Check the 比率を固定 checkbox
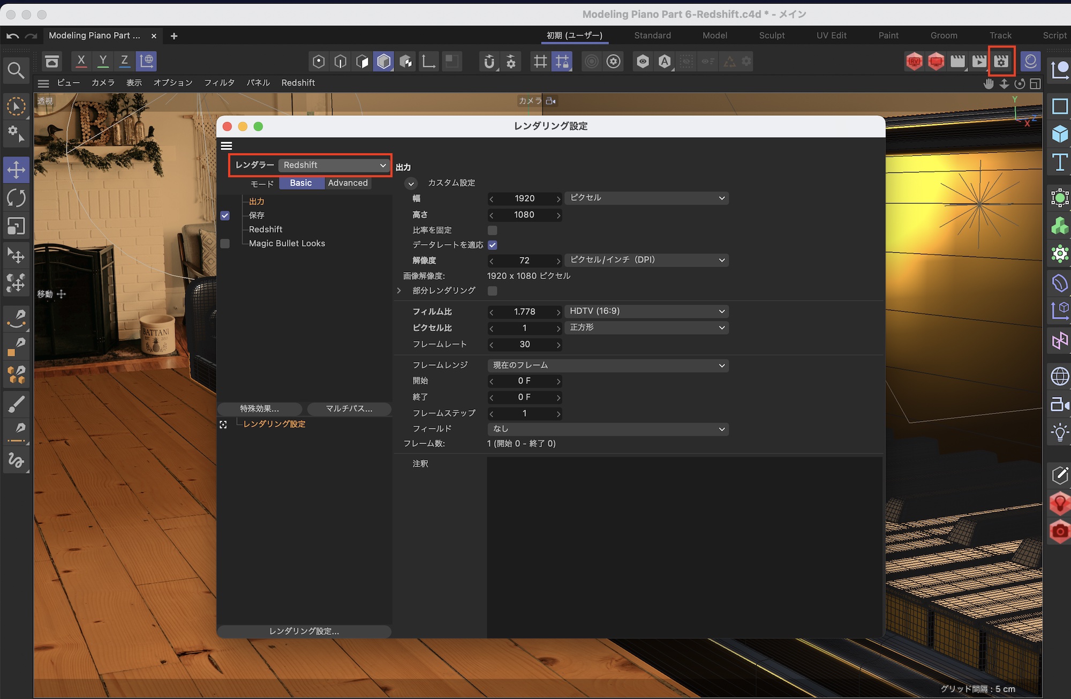 493,230
